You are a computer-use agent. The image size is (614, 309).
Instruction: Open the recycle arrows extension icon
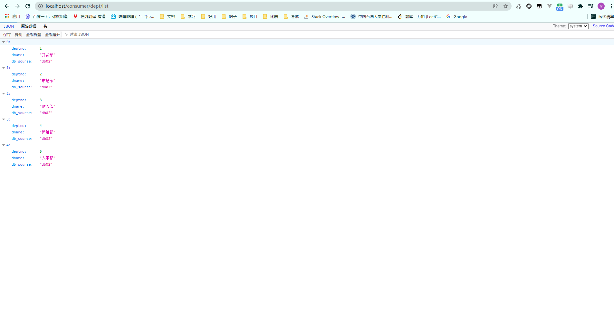tap(519, 6)
